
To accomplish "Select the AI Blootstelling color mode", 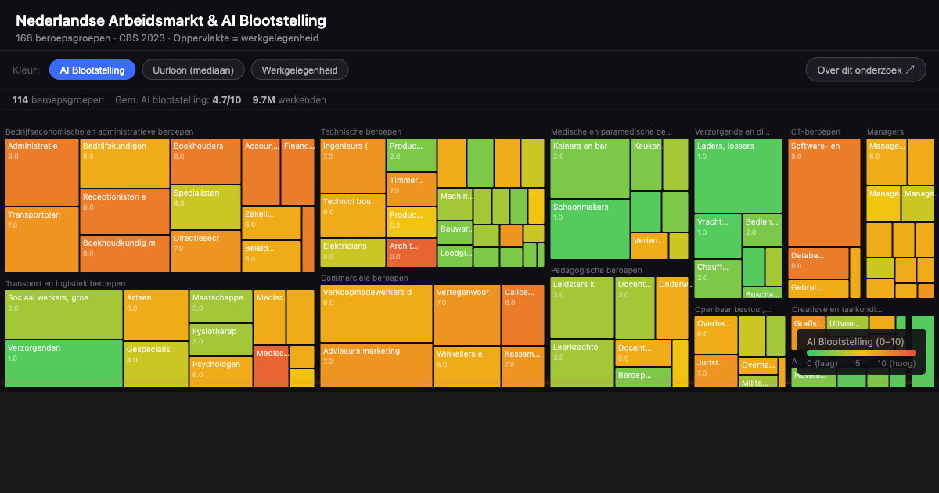I will click(x=92, y=70).
